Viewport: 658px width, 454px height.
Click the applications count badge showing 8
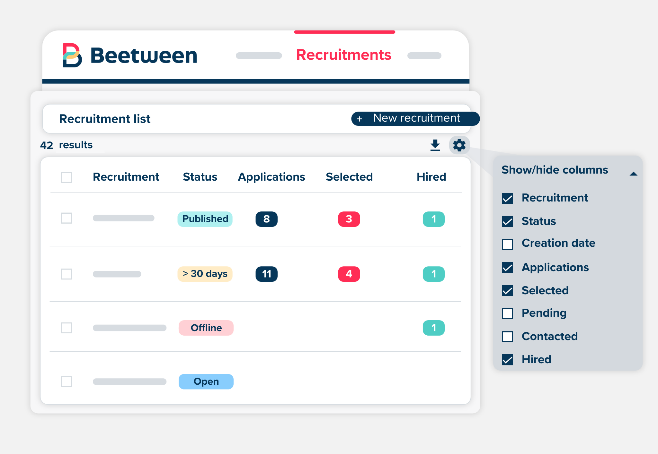pos(266,219)
